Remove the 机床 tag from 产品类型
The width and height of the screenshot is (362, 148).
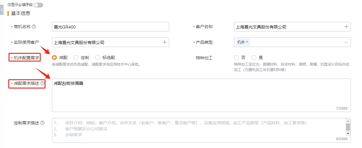tap(247, 42)
